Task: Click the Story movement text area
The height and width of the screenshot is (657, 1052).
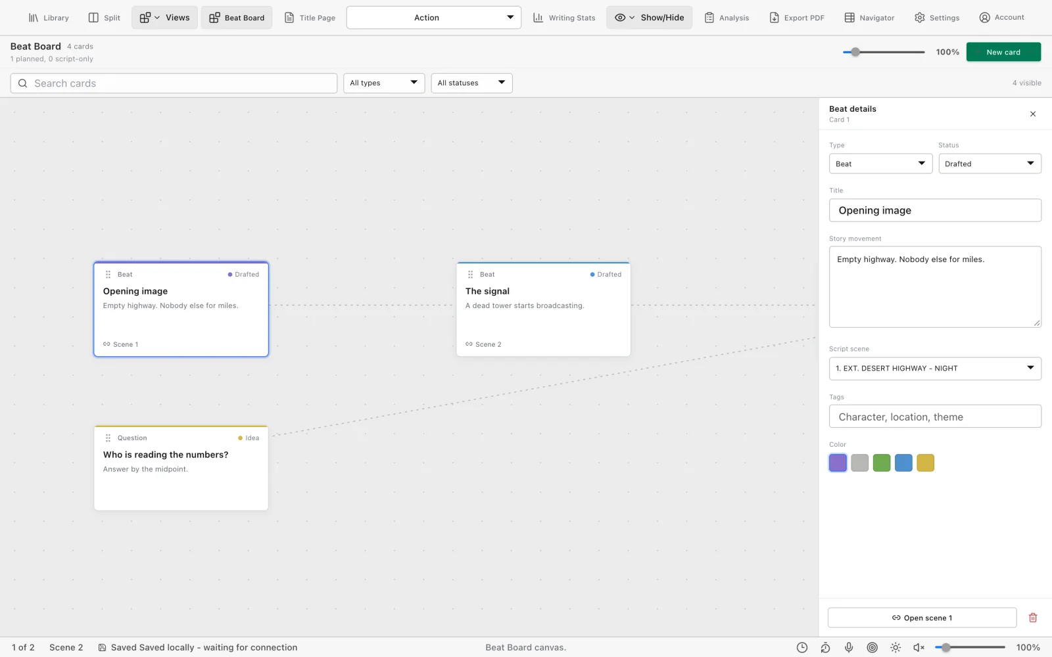Action: pyautogui.click(x=935, y=287)
